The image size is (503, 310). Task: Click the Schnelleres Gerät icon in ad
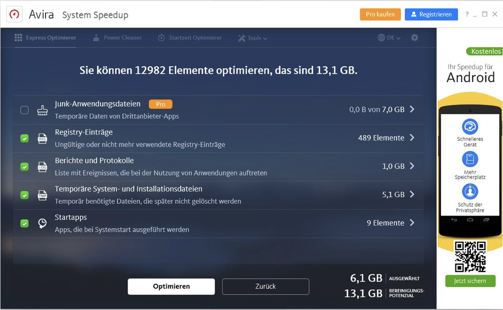tap(470, 126)
